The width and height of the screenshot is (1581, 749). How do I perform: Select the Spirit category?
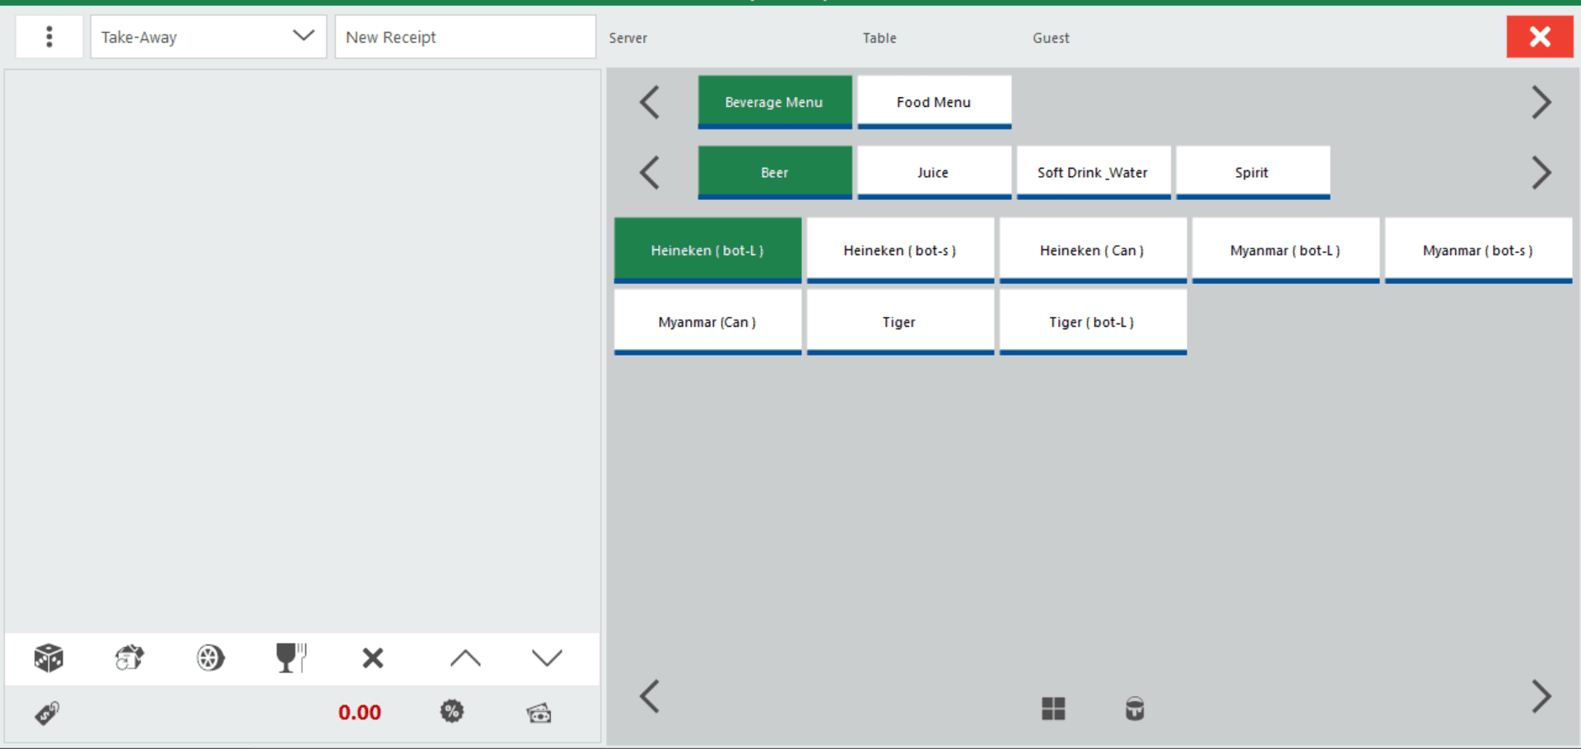(1253, 173)
